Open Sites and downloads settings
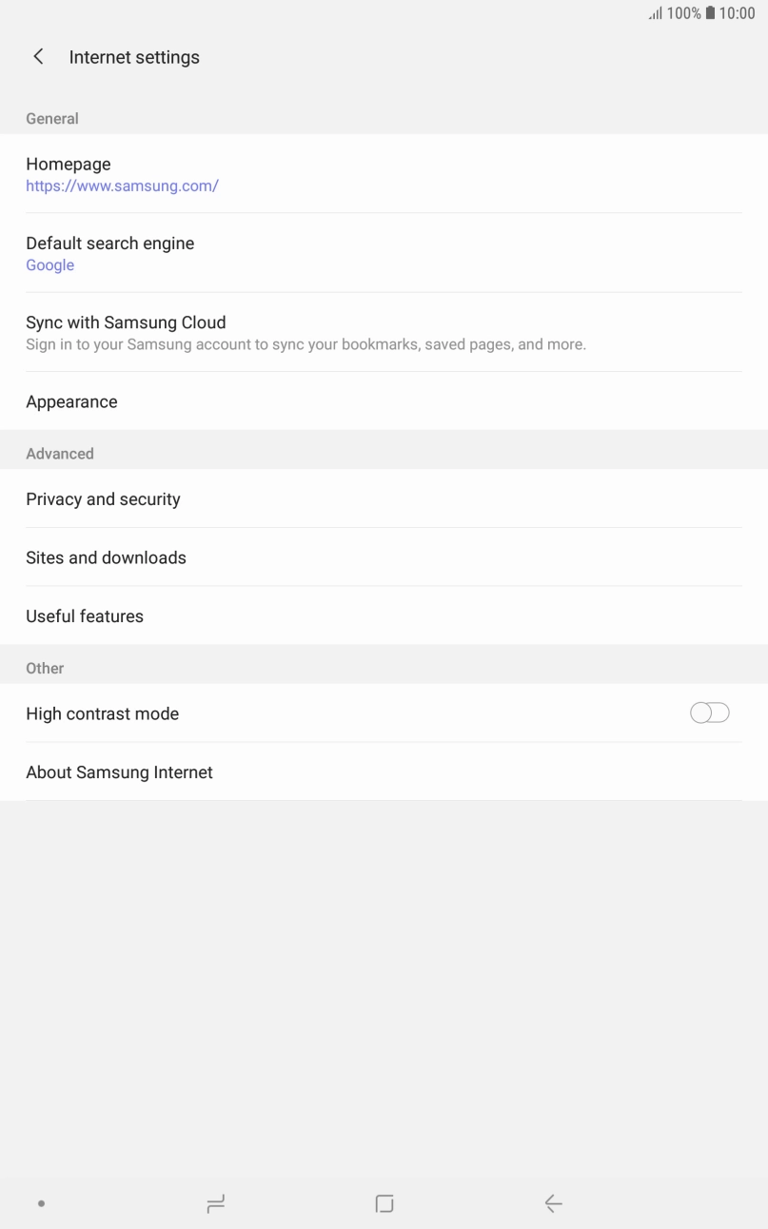 tap(384, 557)
